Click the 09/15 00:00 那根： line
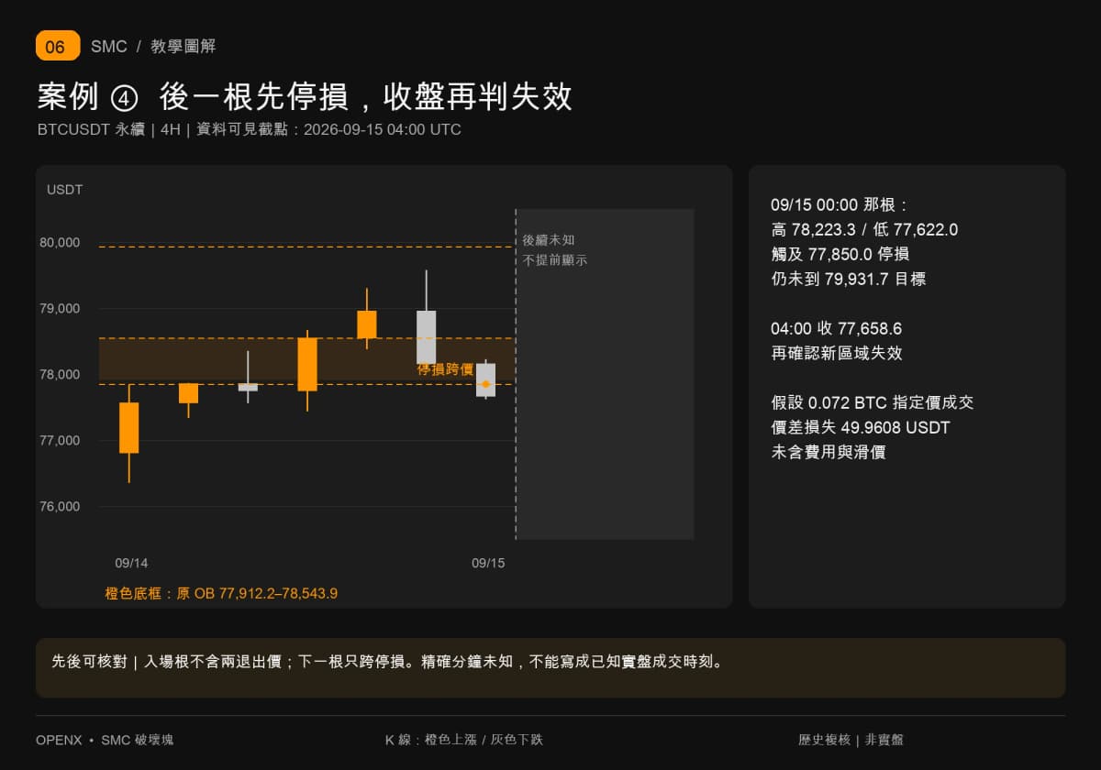Viewport: 1101px width, 770px height. [840, 205]
